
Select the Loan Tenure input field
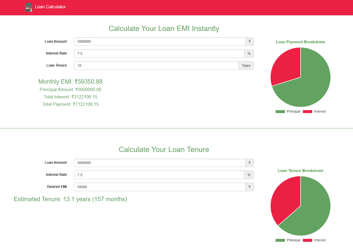tap(156, 66)
